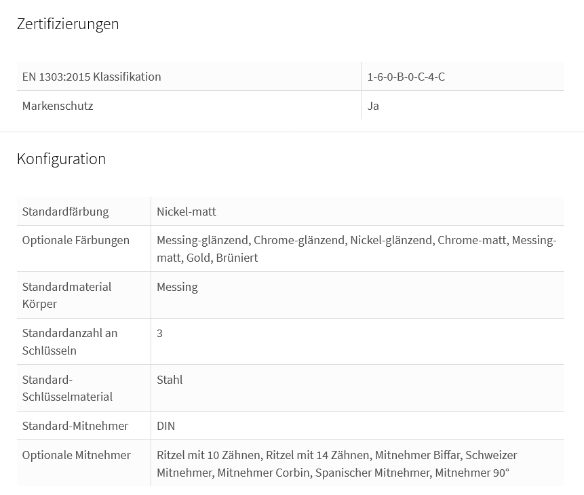This screenshot has height=495, width=584.
Task: Select the Markenschutz row label
Action: click(58, 106)
